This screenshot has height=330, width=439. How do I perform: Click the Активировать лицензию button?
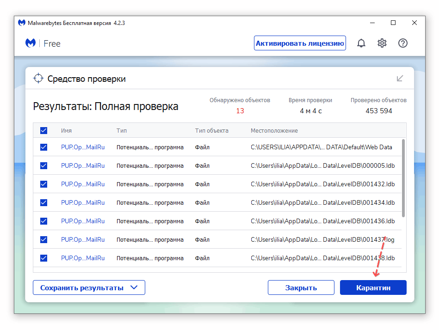(x=300, y=43)
